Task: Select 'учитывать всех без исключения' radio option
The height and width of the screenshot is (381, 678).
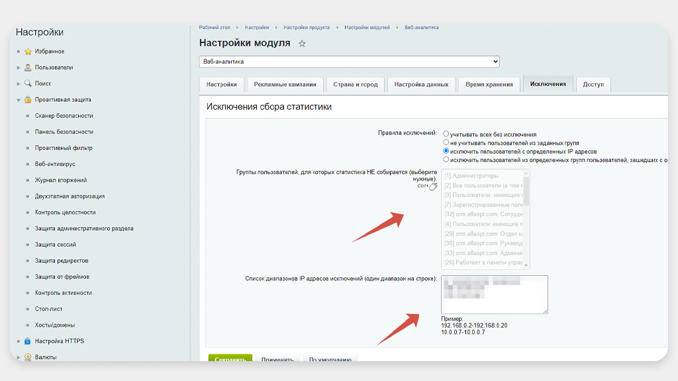Action: click(446, 134)
